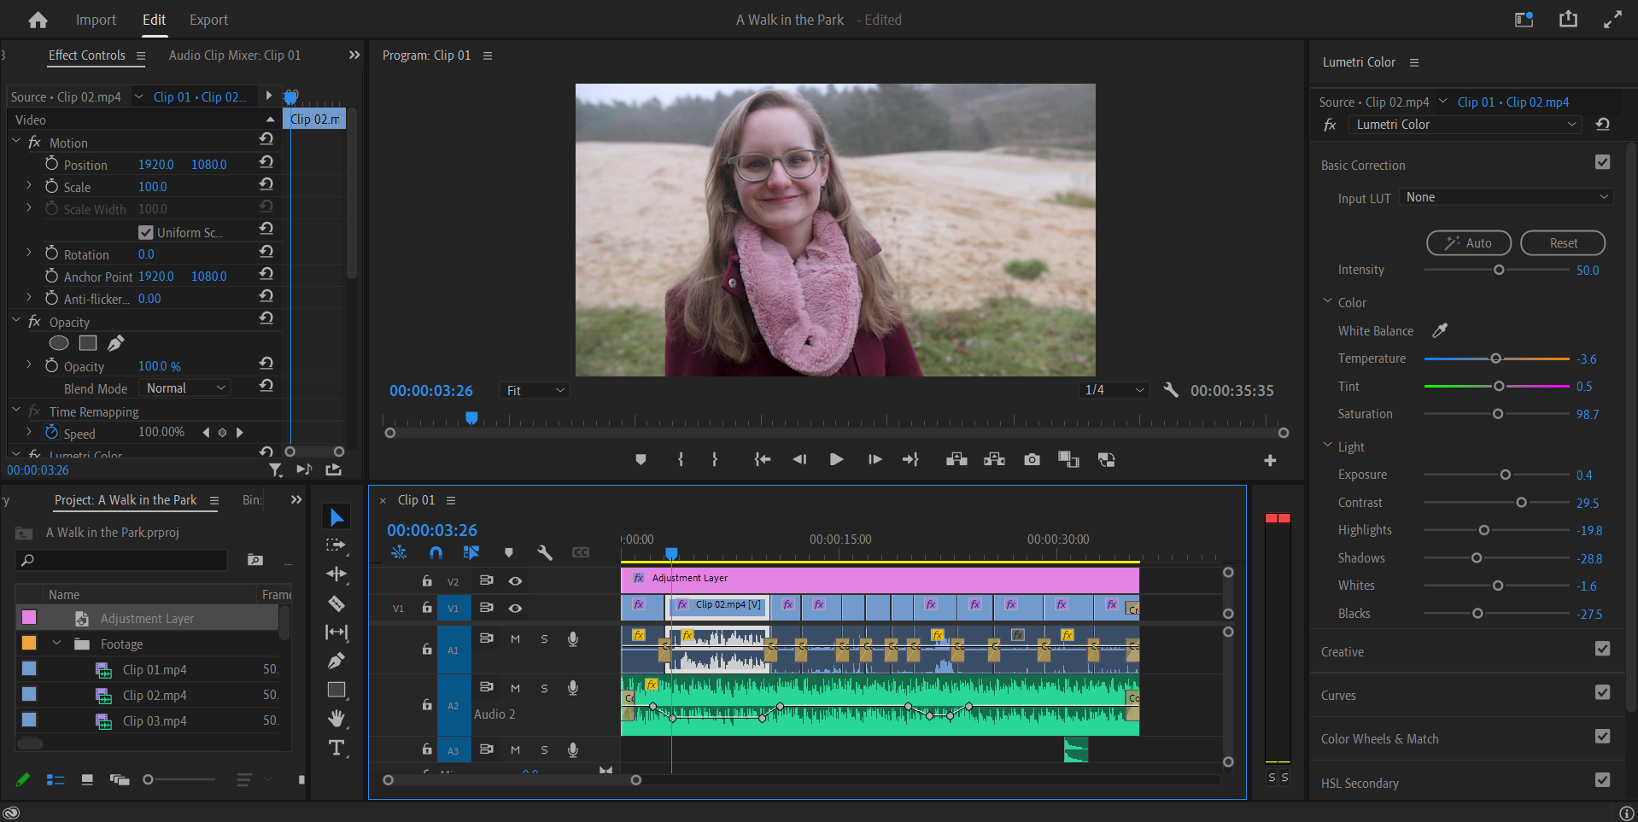Toggle full screen mode icon
The height and width of the screenshot is (822, 1638).
[1612, 19]
